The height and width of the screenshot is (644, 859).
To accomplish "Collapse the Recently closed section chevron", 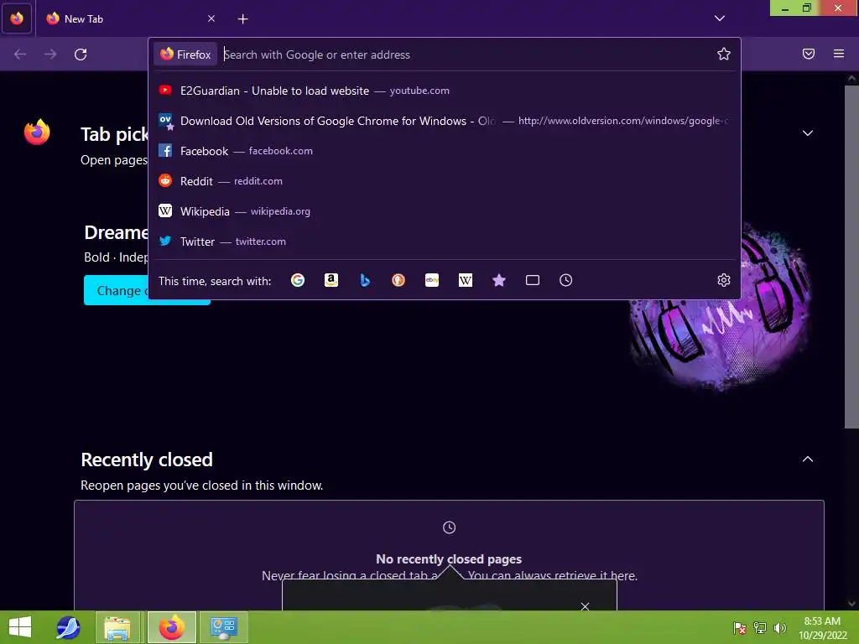I will (x=808, y=459).
